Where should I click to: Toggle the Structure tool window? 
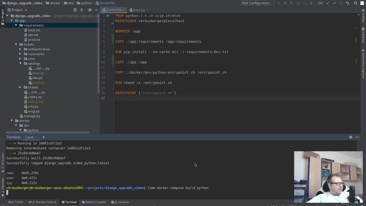click(x=3, y=161)
